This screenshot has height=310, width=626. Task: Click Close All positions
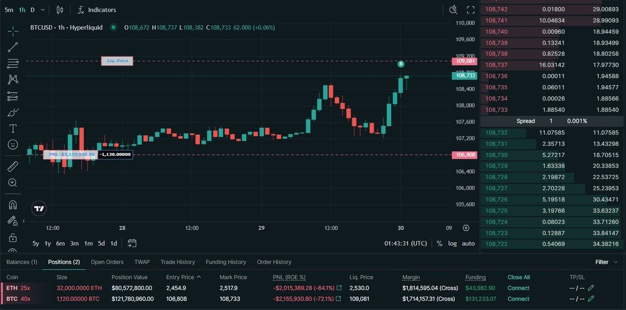point(519,277)
